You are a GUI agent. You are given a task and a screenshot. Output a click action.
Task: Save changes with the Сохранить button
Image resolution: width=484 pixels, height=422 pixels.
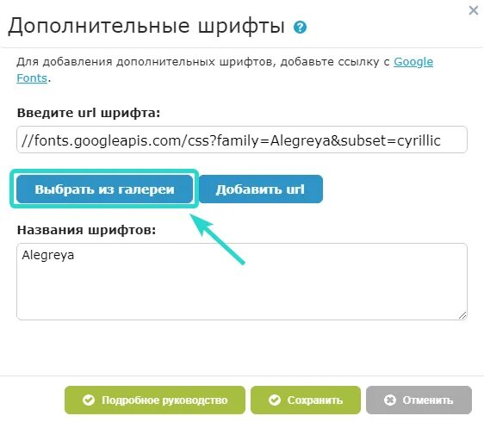[305, 400]
